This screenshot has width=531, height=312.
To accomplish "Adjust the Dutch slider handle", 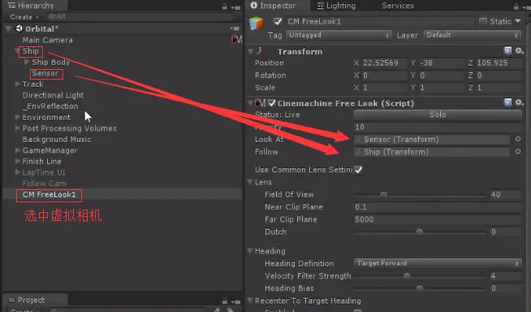I will click(419, 232).
